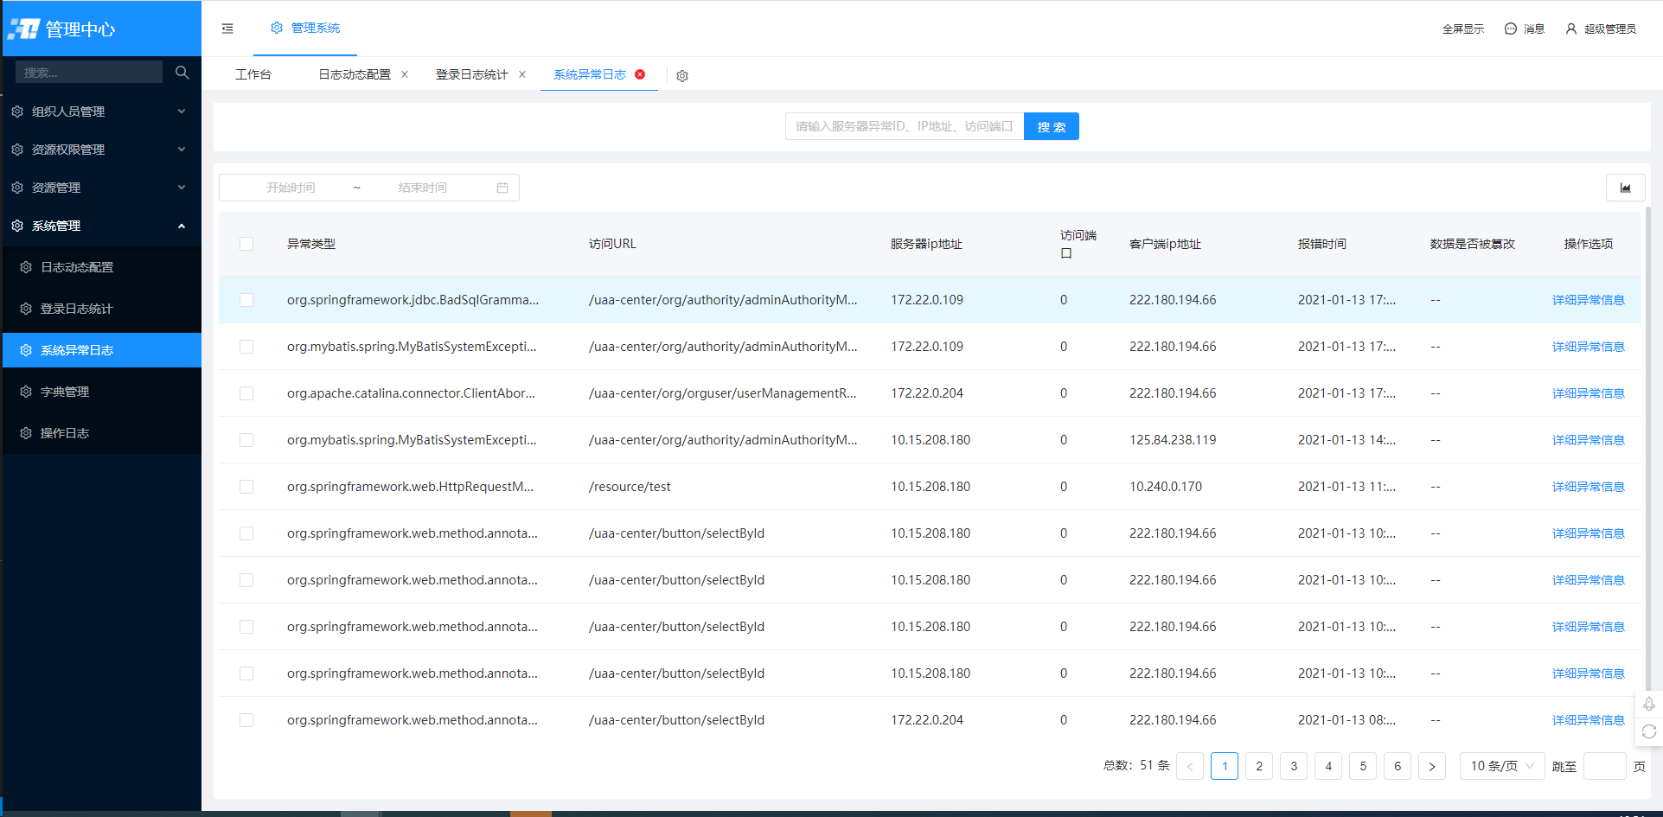The image size is (1663, 817).
Task: Toggle the select-all header checkbox
Action: click(x=246, y=244)
